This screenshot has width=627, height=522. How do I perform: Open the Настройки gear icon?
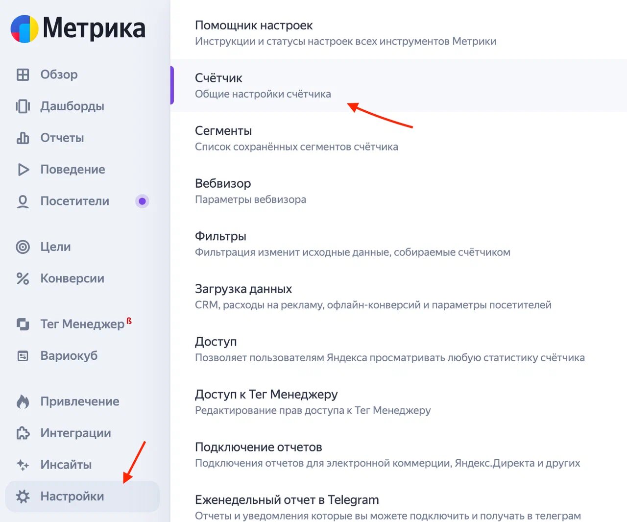pos(23,496)
